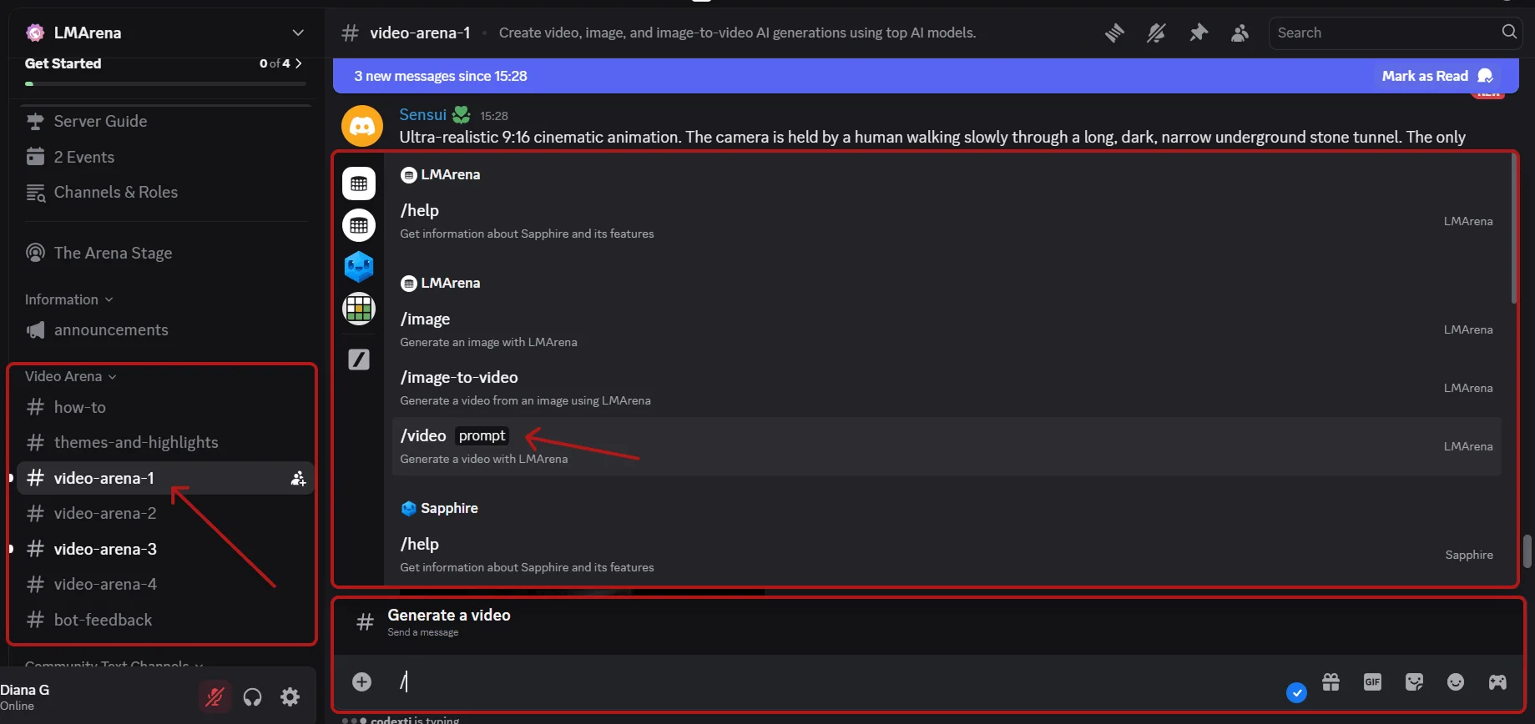Open the Apps controller icon in message box
Screen dimensions: 1535x724
coord(1497,682)
